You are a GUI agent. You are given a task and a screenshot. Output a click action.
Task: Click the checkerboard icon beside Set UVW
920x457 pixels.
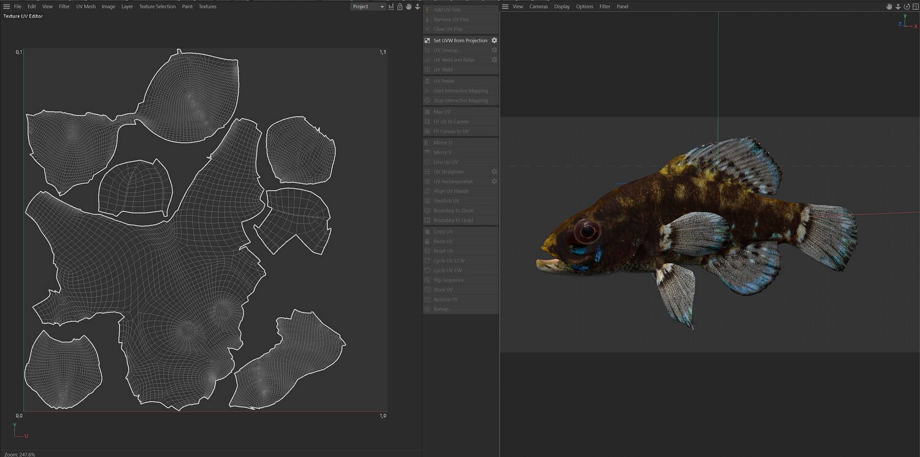coord(427,40)
